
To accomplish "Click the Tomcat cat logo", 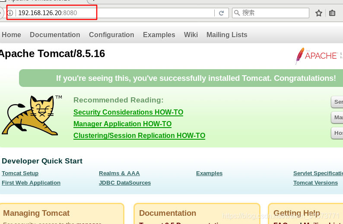I will [31, 115].
